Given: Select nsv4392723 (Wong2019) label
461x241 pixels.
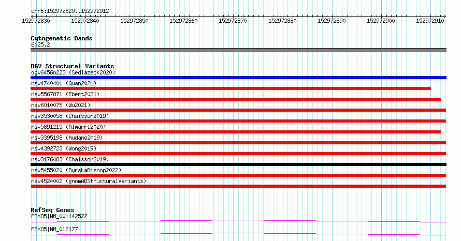Looking at the screenshot, I should pos(64,148).
